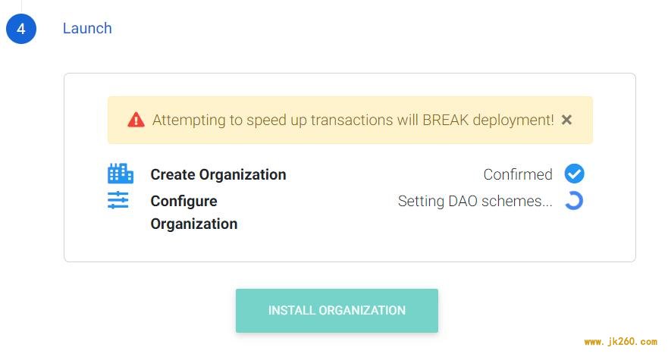Image resolution: width=668 pixels, height=357 pixels.
Task: Open the Launch step heading
Action: pyautogui.click(x=87, y=28)
